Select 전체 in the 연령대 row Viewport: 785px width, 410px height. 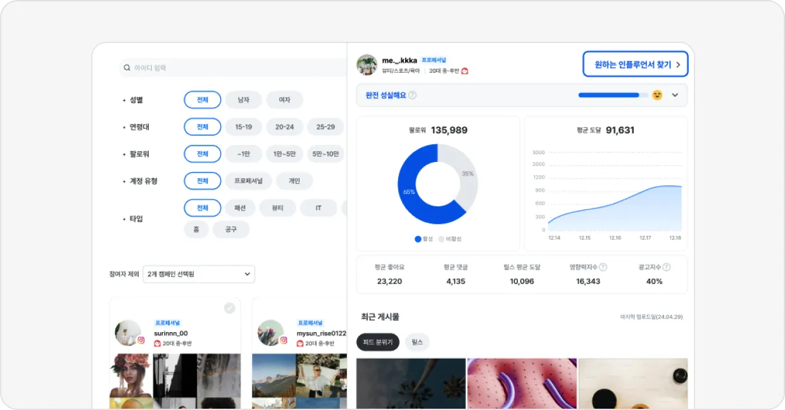[203, 127]
